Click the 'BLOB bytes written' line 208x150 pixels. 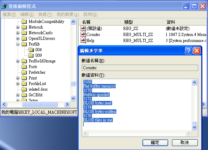pyautogui.click(x=99, y=112)
